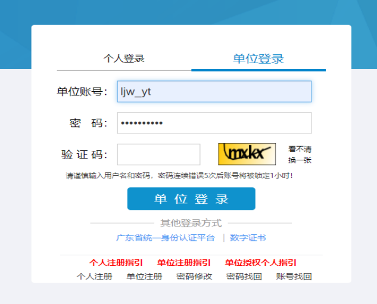Open the 个人注册指引 guide
The image size is (377, 304).
click(116, 262)
